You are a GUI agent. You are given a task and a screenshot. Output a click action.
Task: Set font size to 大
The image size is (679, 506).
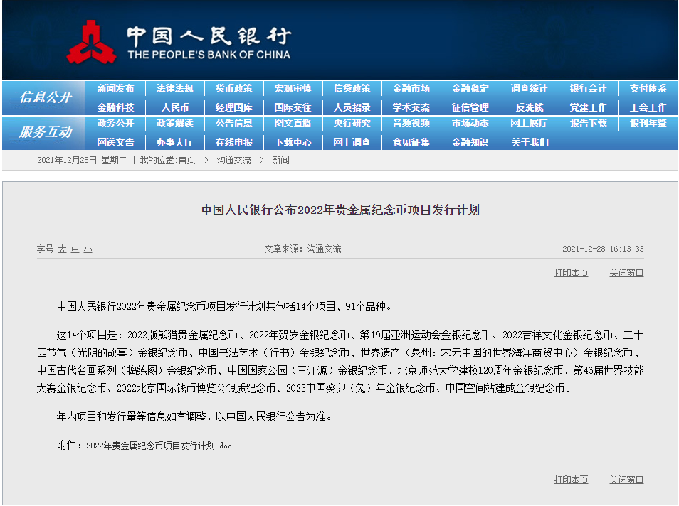click(x=63, y=249)
